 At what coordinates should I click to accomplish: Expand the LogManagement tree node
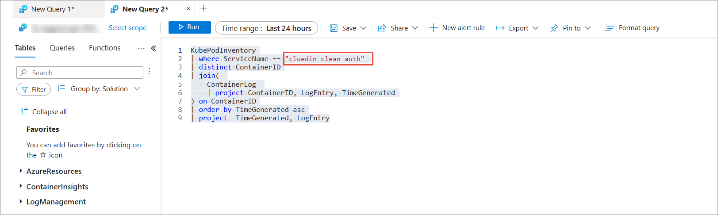[21, 201]
